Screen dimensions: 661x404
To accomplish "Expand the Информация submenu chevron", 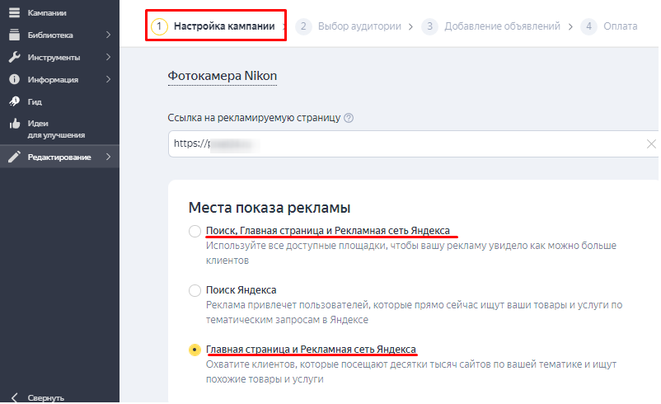I will click(x=108, y=79).
